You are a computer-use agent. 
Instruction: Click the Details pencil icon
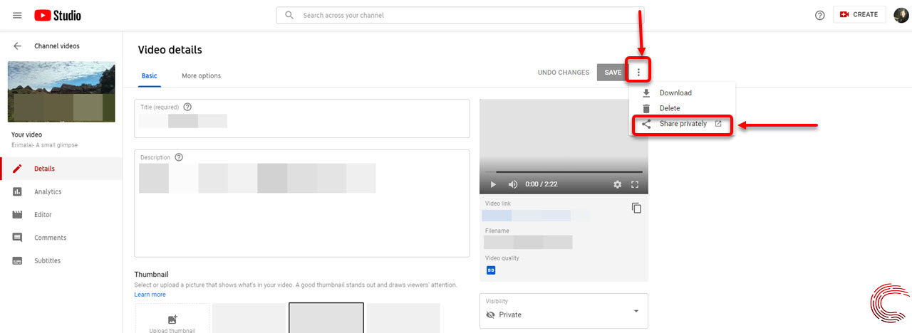[x=17, y=169]
